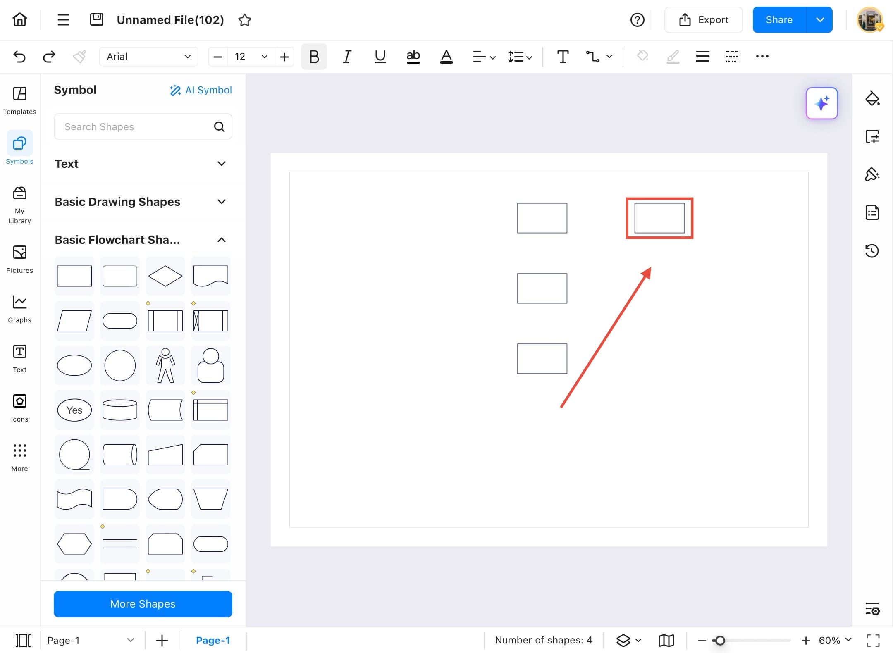Open the Templates panel
Viewport: 893px width, 653px height.
point(19,99)
